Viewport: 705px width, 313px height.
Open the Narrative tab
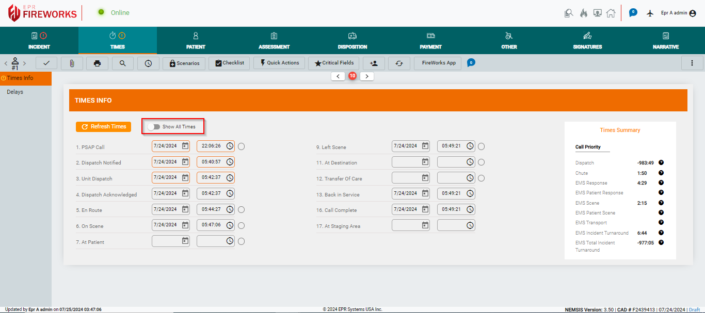[665, 41]
